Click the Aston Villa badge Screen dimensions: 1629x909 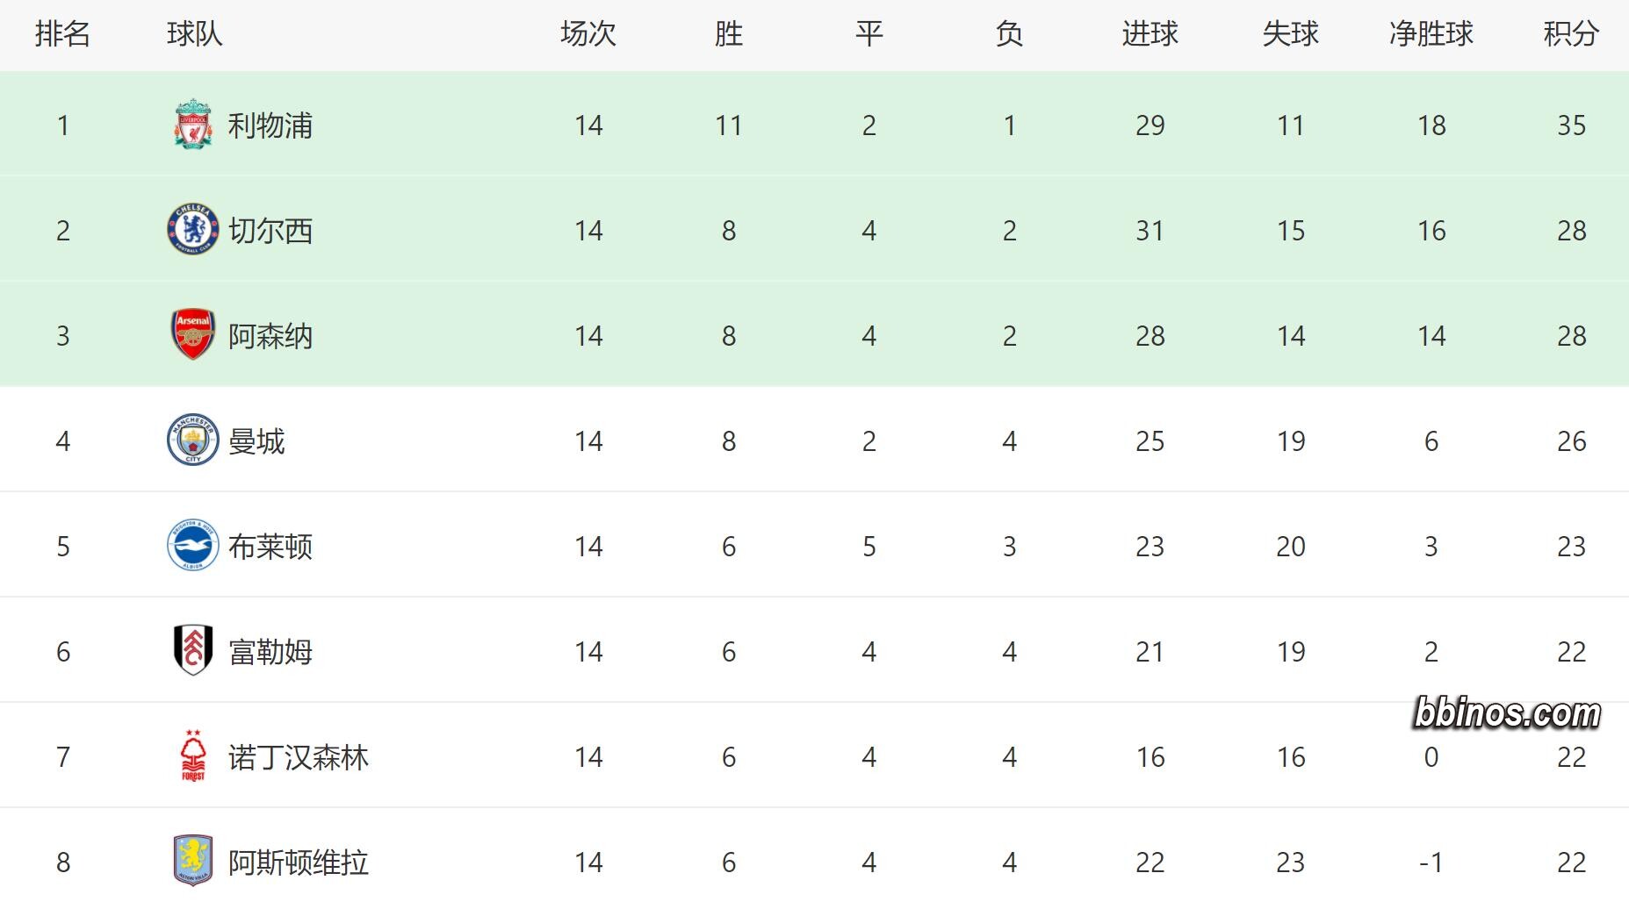pos(192,861)
